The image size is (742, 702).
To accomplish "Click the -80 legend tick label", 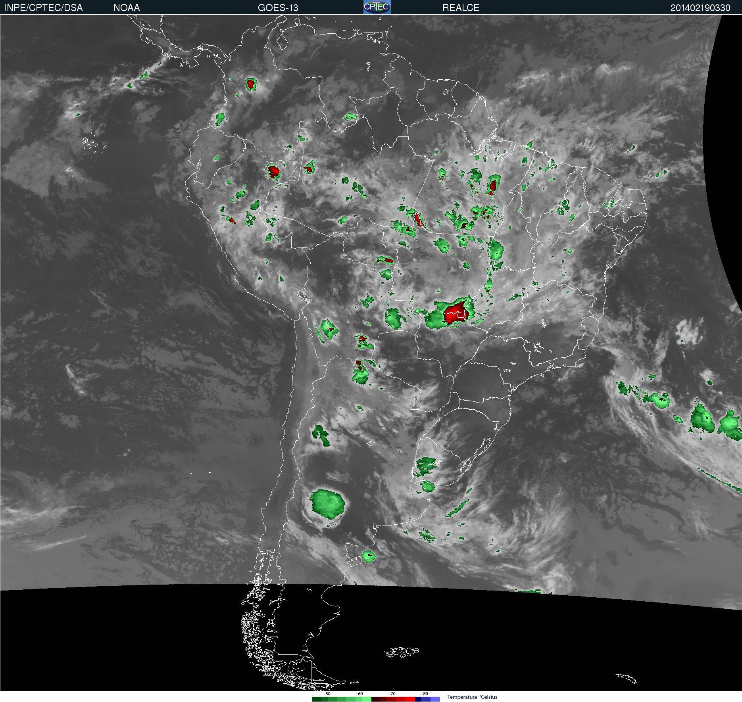I will (x=425, y=694).
